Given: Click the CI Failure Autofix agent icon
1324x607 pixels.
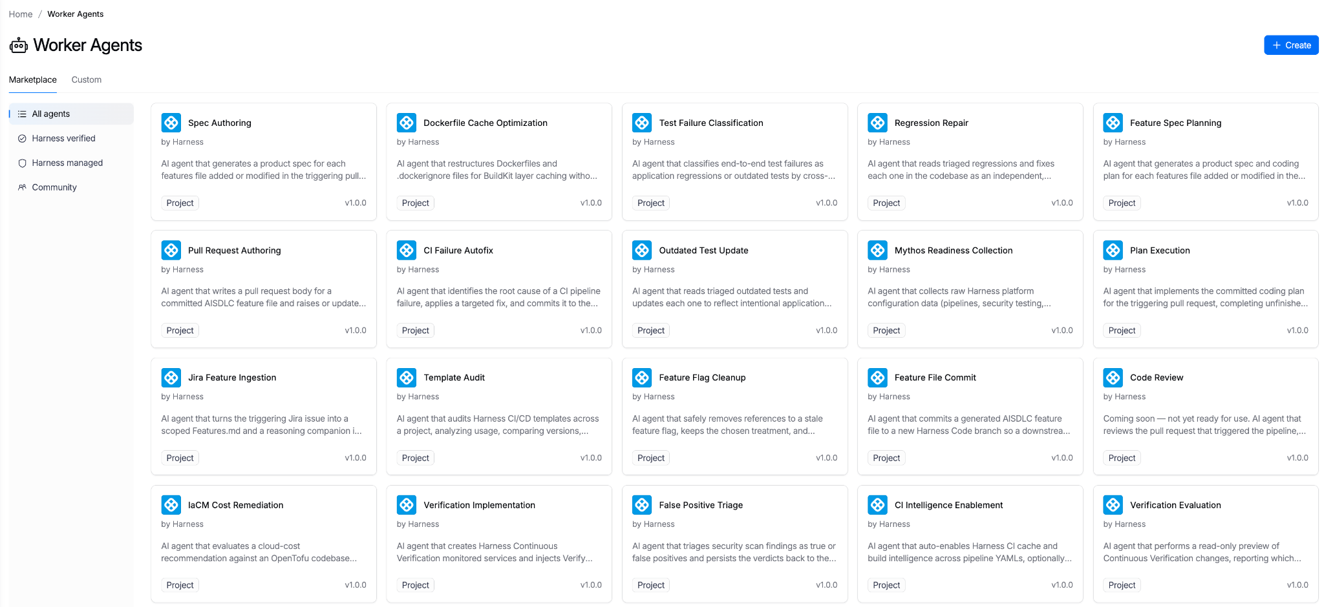Looking at the screenshot, I should tap(407, 250).
